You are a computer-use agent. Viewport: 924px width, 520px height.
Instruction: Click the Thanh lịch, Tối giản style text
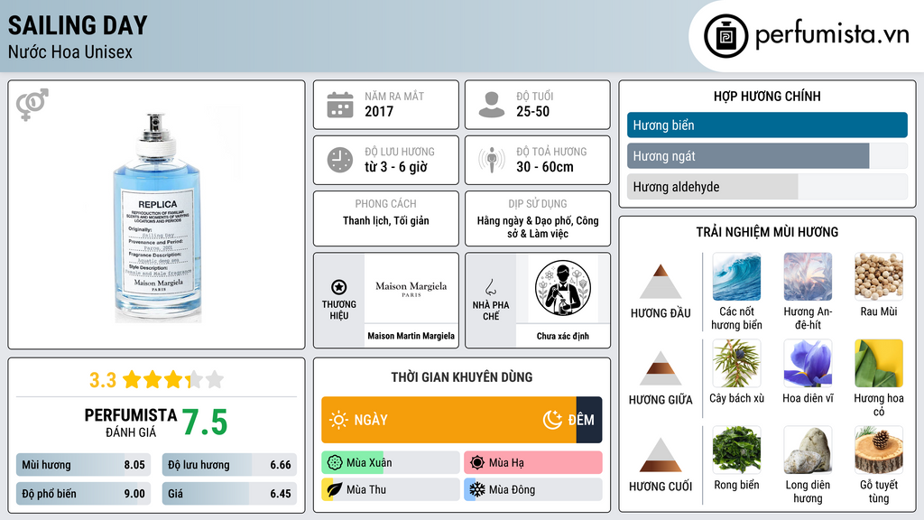click(386, 220)
